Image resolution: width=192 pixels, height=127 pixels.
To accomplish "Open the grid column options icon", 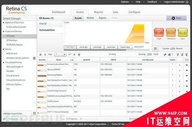I will 187,60.
